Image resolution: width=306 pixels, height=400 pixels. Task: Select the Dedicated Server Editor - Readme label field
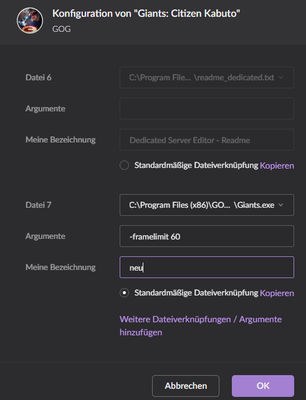tap(206, 140)
